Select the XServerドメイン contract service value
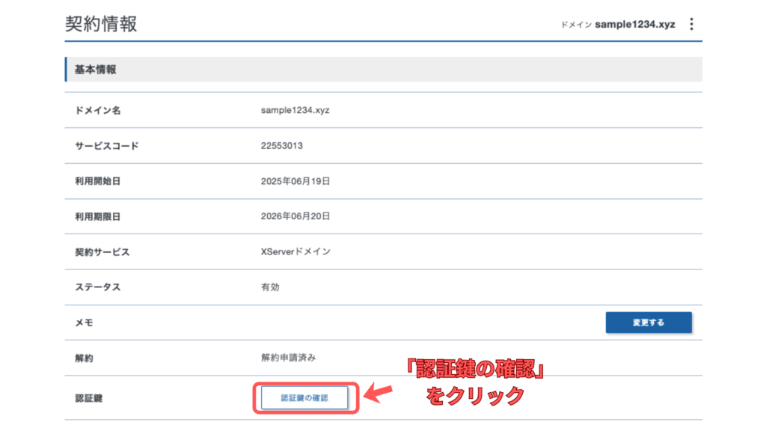The image size is (766, 431). [x=295, y=251]
